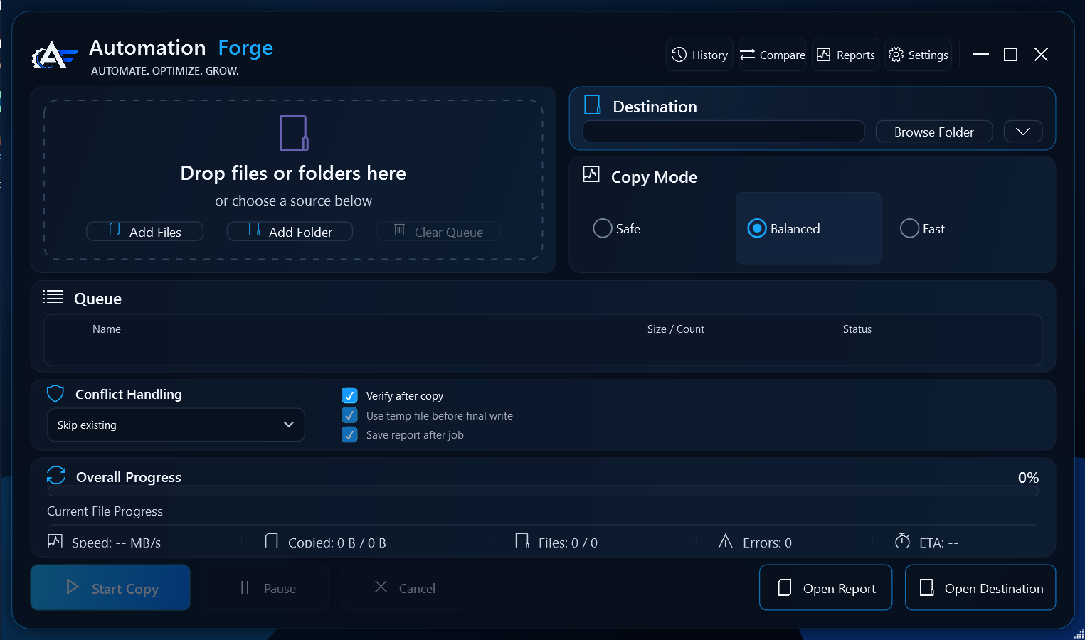Add a folder to the queue
Image resolution: width=1085 pixels, height=640 pixels.
click(x=290, y=231)
